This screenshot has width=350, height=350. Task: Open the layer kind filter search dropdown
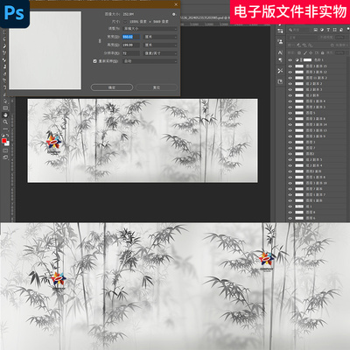coord(298,30)
